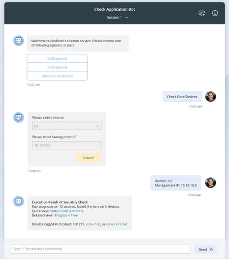Open the Diagnosis Tree link
The width and height of the screenshot is (229, 259).
(x=66, y=215)
